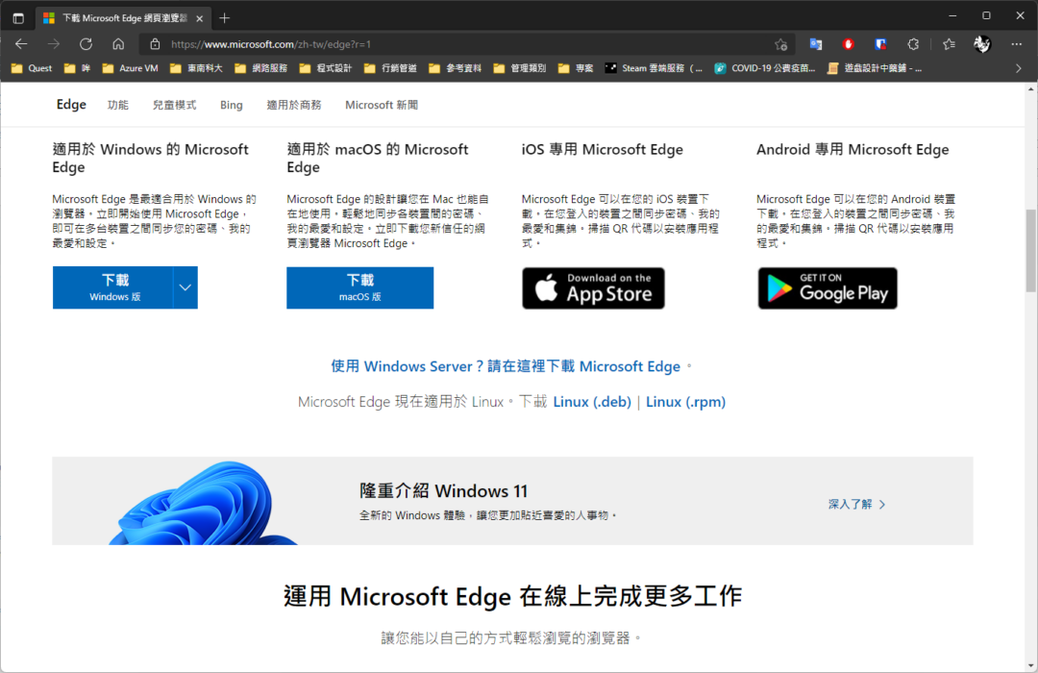1038x673 pixels.
Task: Go back to the previous page
Action: click(x=21, y=44)
